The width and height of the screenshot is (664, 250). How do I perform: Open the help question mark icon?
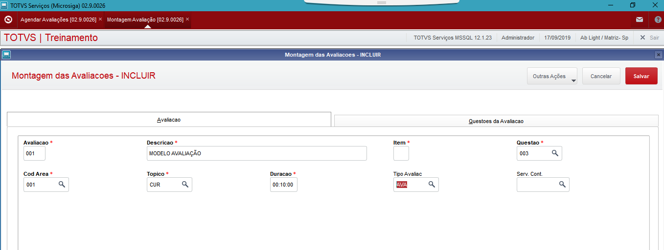coord(658,20)
